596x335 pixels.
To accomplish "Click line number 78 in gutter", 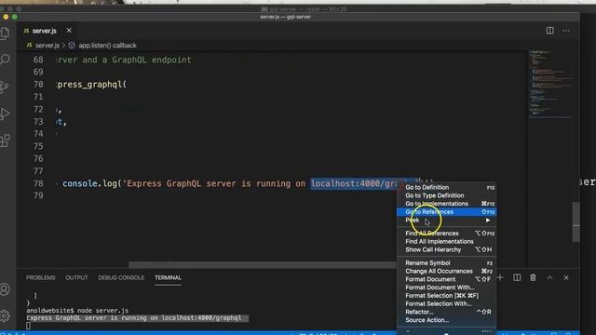I will [x=38, y=183].
